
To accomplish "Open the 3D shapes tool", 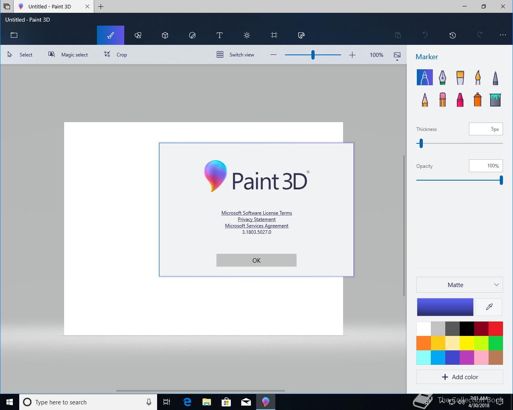I will click(x=165, y=35).
